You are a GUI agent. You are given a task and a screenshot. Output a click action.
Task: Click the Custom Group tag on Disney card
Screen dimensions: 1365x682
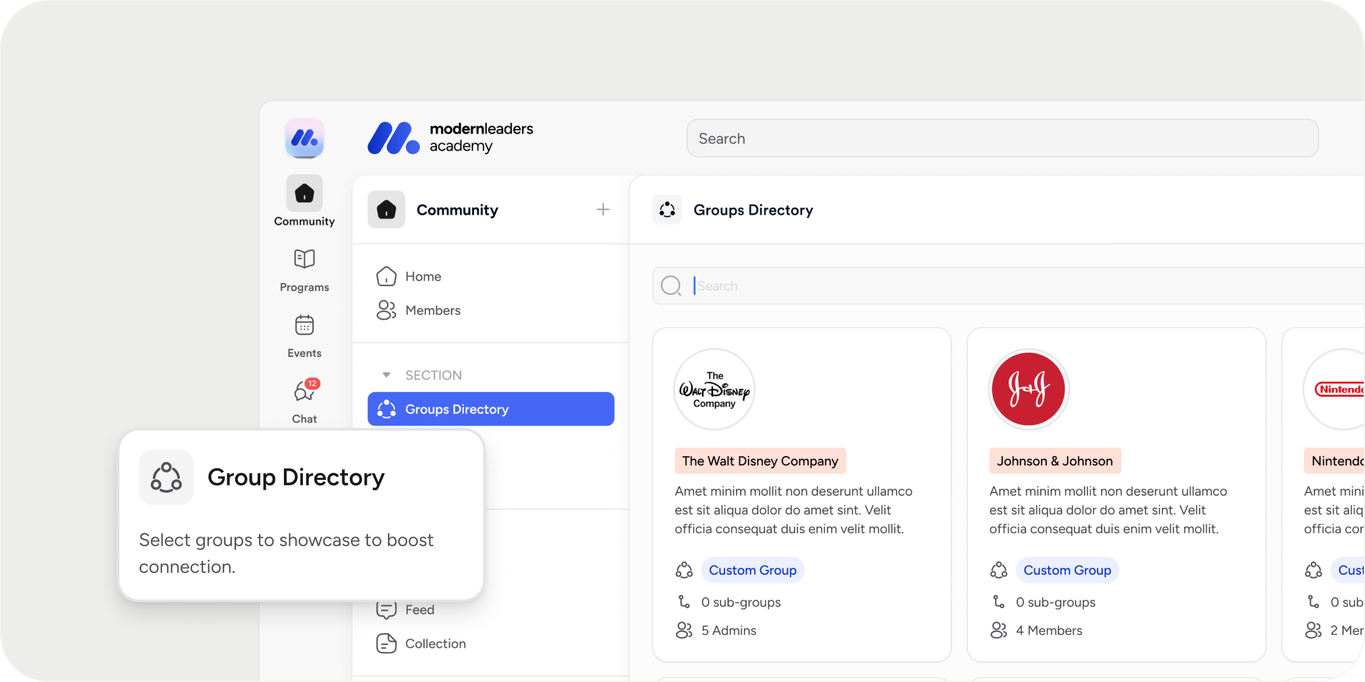pos(753,570)
